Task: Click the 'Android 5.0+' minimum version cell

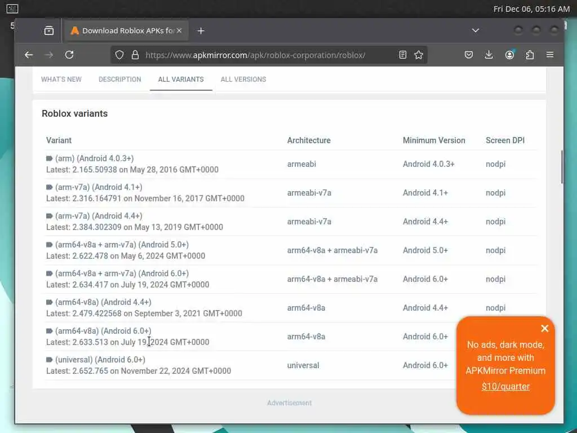Action: 425,250
